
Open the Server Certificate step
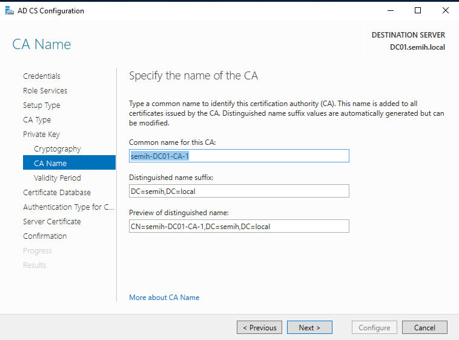51,221
